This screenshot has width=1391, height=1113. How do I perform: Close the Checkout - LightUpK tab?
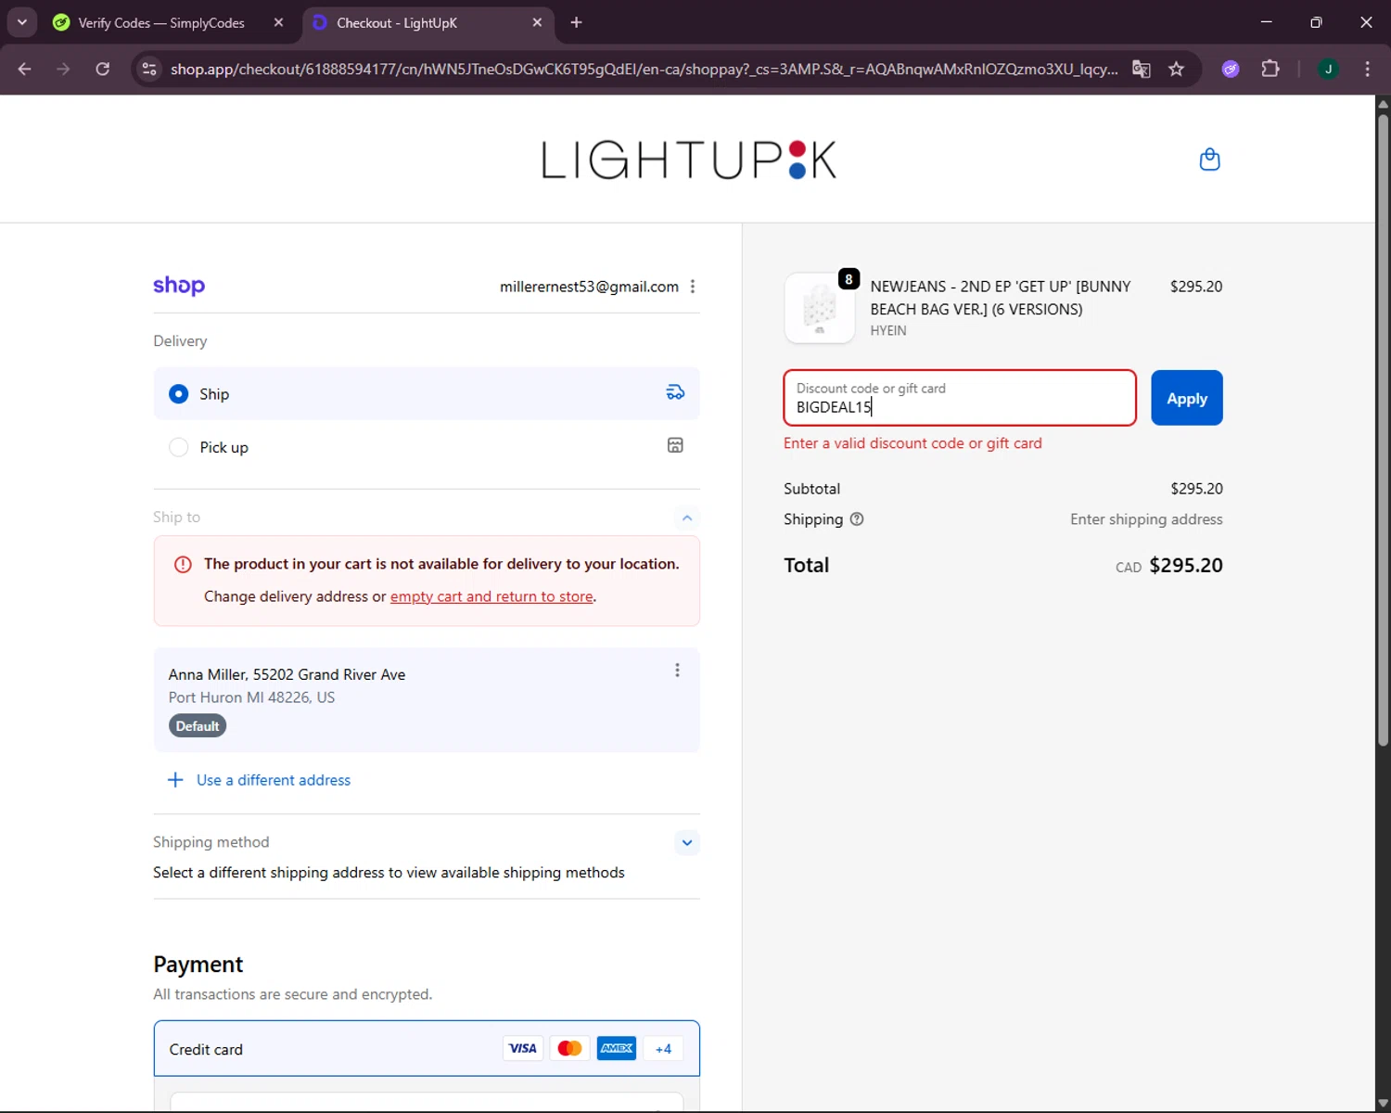(x=537, y=22)
